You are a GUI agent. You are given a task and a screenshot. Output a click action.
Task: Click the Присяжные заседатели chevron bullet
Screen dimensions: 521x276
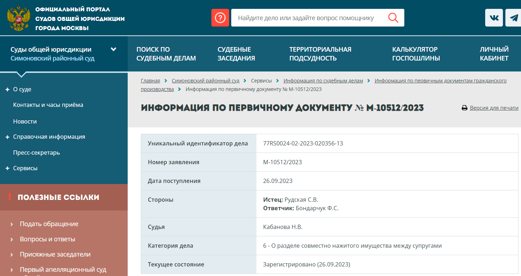pos(12,255)
